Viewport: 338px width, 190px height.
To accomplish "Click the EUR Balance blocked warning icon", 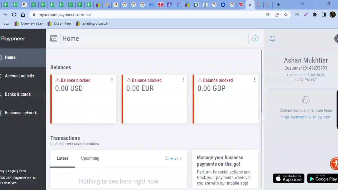I will [x=129, y=80].
